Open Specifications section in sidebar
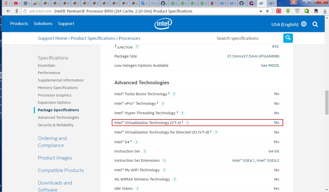329x192 pixels. (x=53, y=58)
